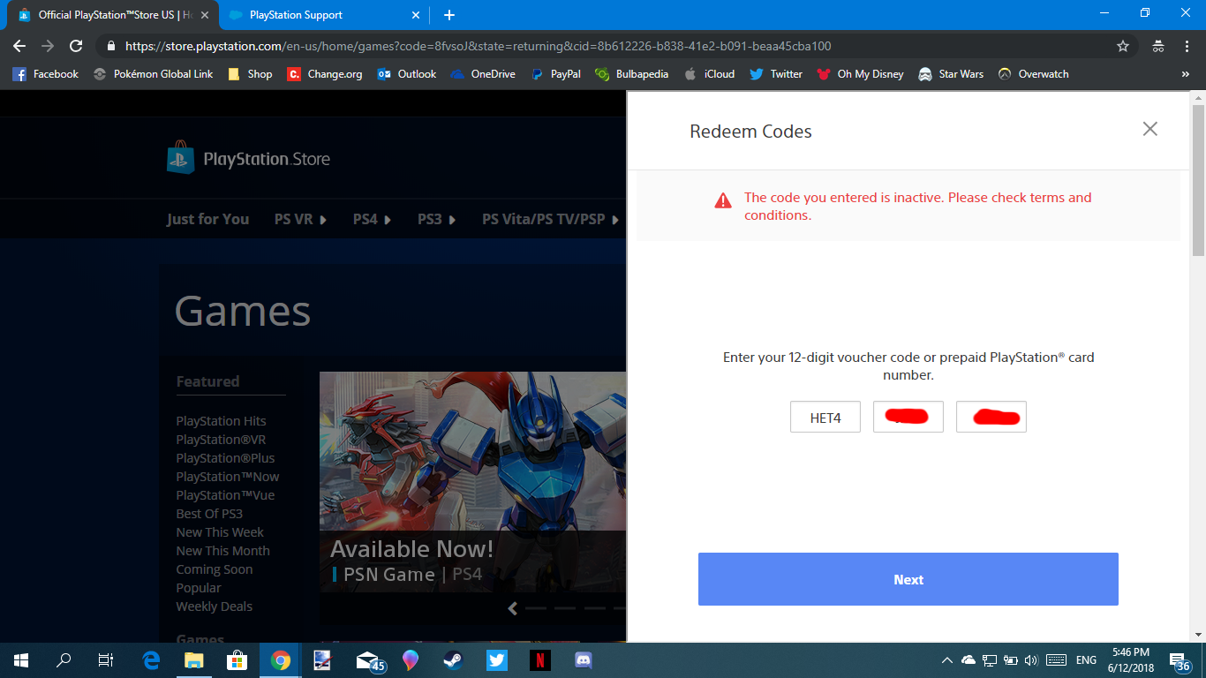Select the Just for You menu item
1206x678 pixels.
207,219
